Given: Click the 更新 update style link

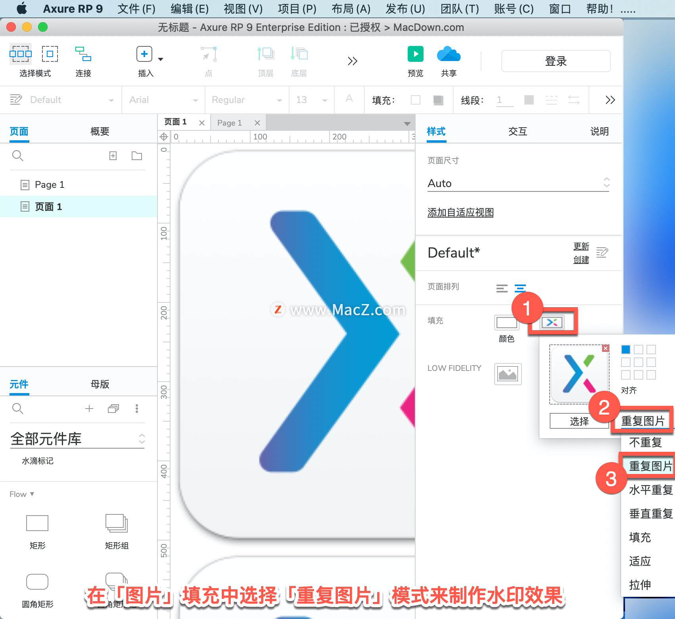Looking at the screenshot, I should [x=581, y=246].
